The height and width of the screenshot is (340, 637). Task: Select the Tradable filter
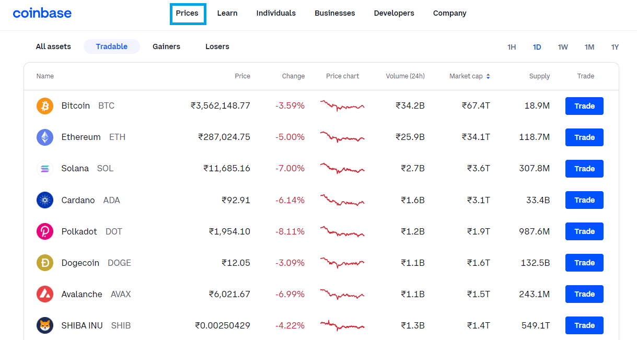(x=112, y=46)
